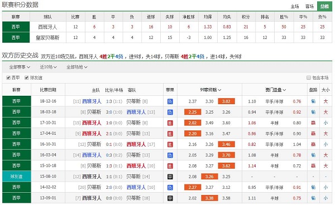Viewport: 335px width, 205px height.
Task: Open away team 西班牙人 in 18-03-18 match
Action: pos(136,112)
